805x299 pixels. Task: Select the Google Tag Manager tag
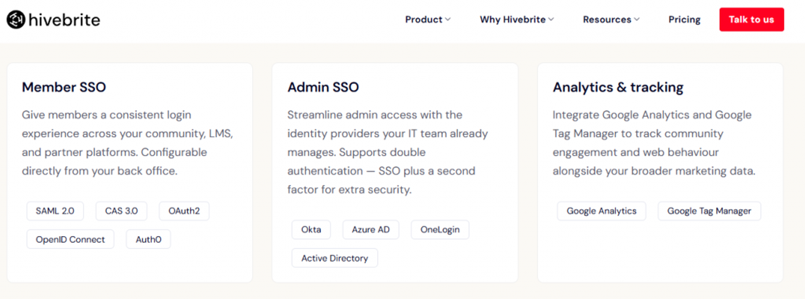pyautogui.click(x=709, y=211)
